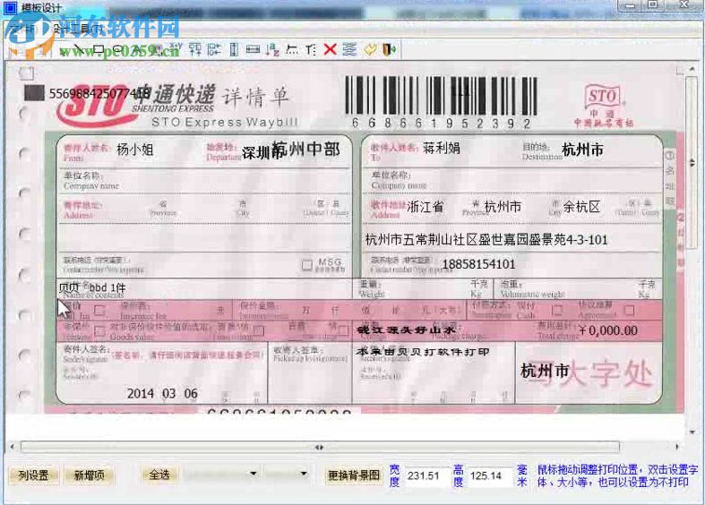Viewport: 705px width, 505px height.
Task: Select the text 本单由贝贝打软件打印
Action: [x=423, y=352]
